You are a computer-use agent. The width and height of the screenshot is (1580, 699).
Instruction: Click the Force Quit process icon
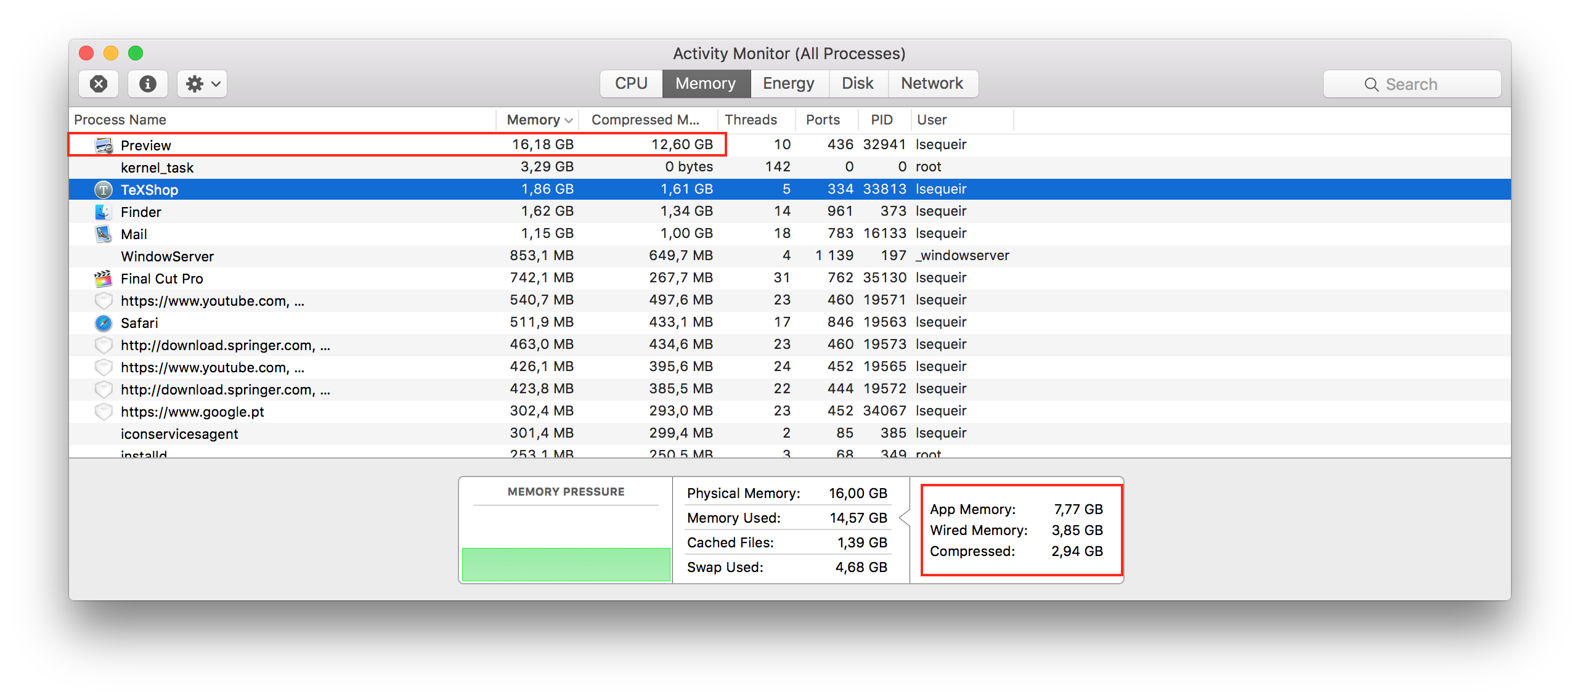pos(99,84)
